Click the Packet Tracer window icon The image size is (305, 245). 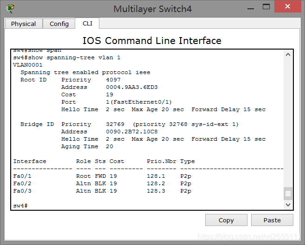[x=10, y=9]
